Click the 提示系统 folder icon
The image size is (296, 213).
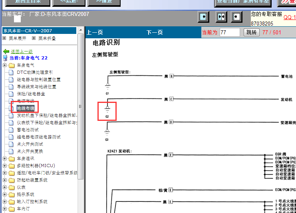click(x=12, y=195)
